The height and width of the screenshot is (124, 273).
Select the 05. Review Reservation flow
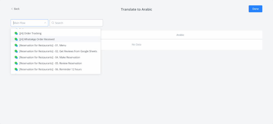50,63
